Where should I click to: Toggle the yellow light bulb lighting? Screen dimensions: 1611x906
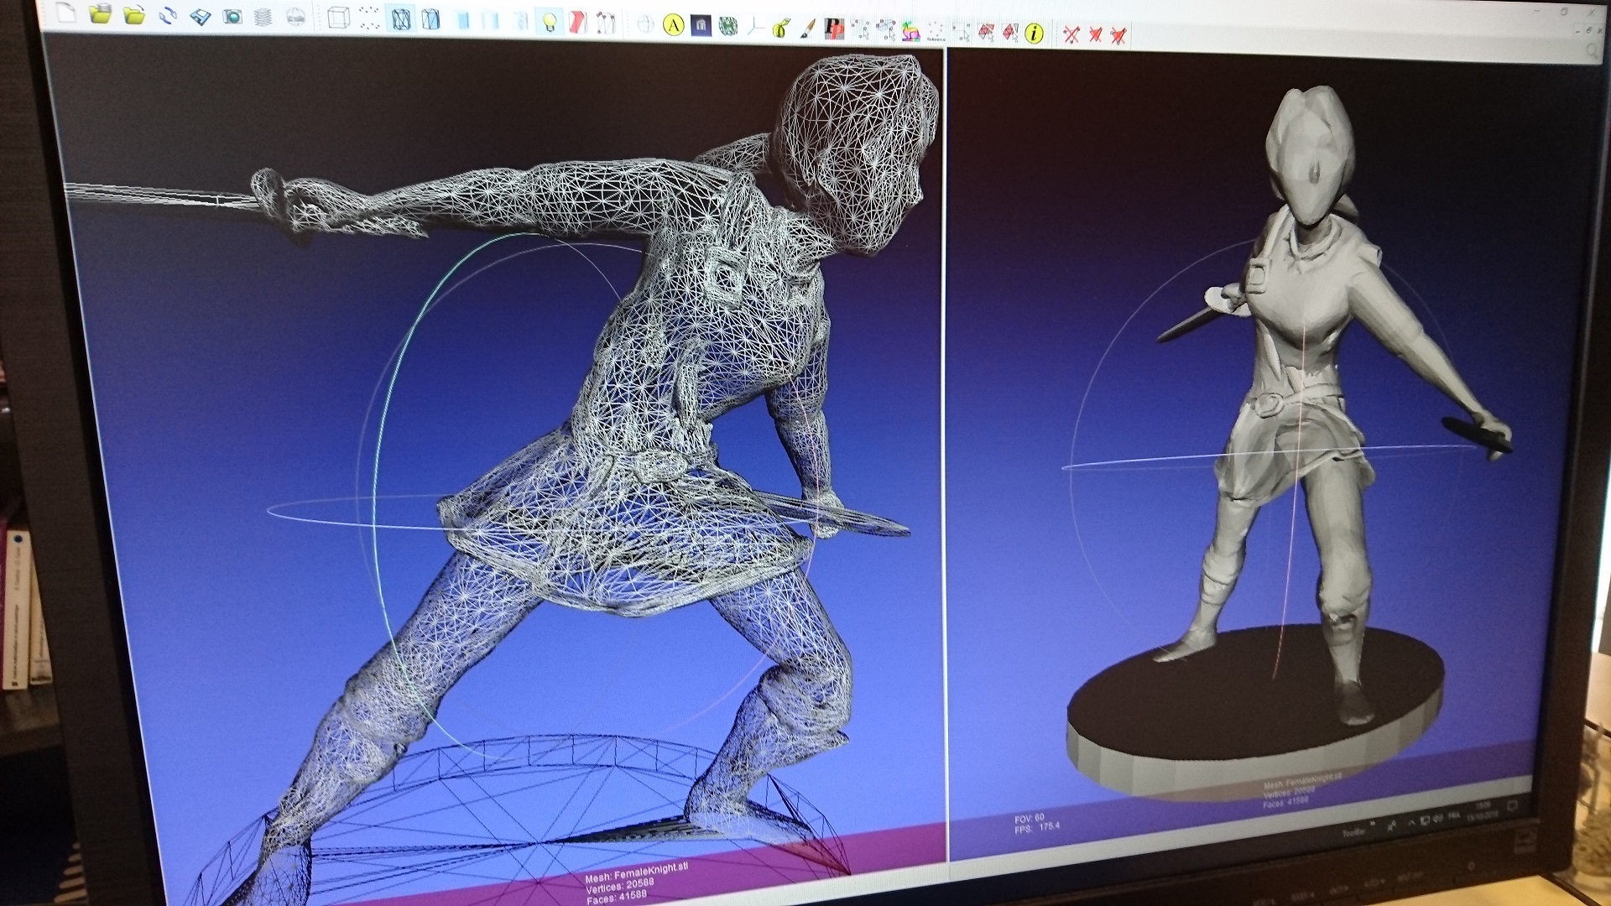click(549, 23)
